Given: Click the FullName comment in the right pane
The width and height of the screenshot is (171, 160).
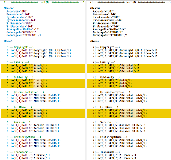Looking at the screenshot, I should pos(106,107).
